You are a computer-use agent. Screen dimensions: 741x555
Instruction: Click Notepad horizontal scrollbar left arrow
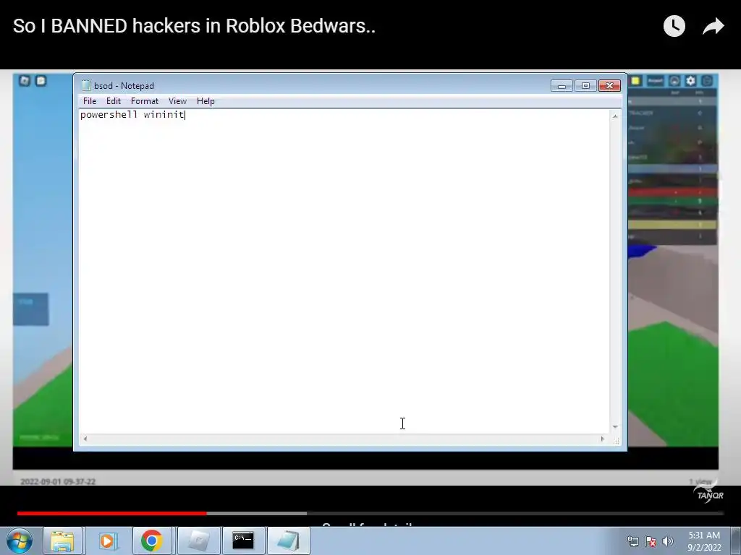[x=85, y=439]
